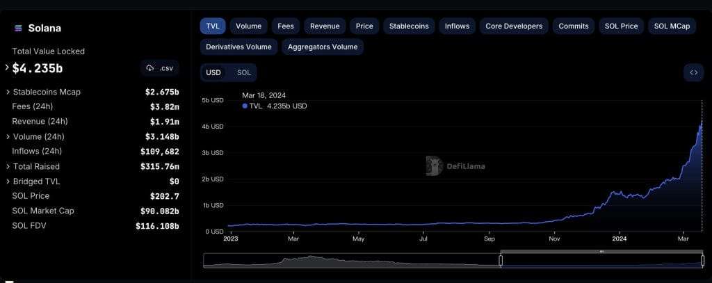Click the left handle of range slider
This screenshot has height=283, width=712.
pos(501,260)
